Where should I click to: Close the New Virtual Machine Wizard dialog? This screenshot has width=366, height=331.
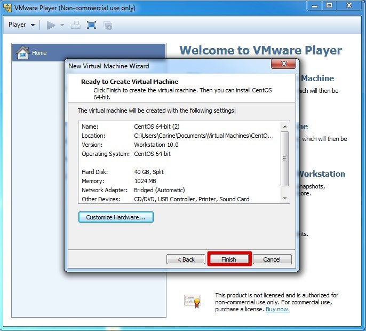(283, 65)
